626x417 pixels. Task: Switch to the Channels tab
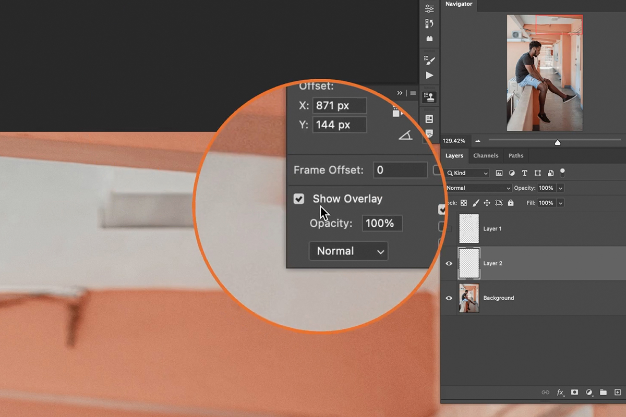point(486,155)
